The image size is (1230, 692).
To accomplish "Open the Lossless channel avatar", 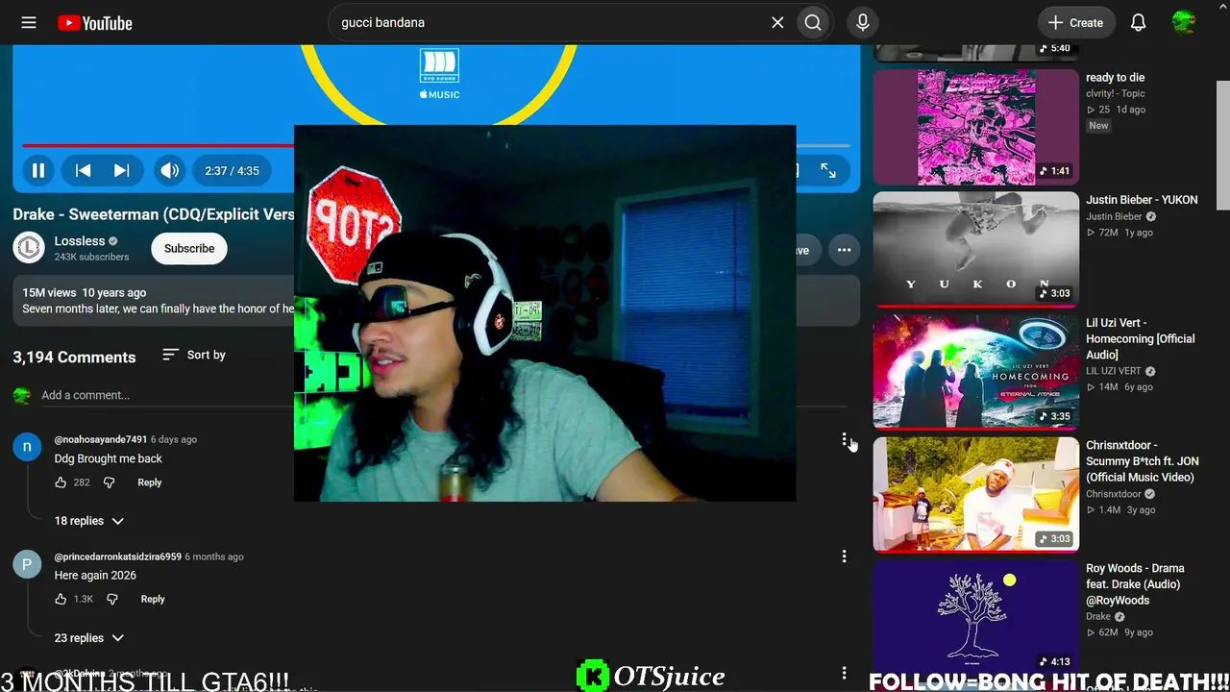I will [x=29, y=248].
